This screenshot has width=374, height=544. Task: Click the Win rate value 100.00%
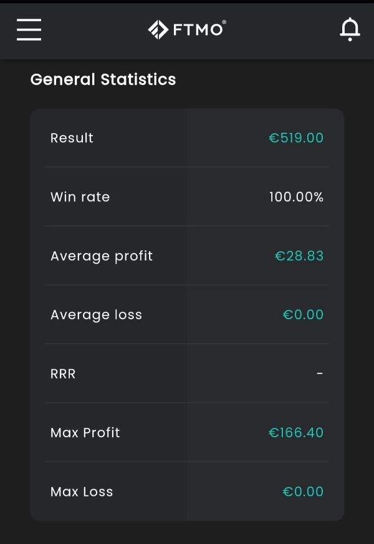297,197
